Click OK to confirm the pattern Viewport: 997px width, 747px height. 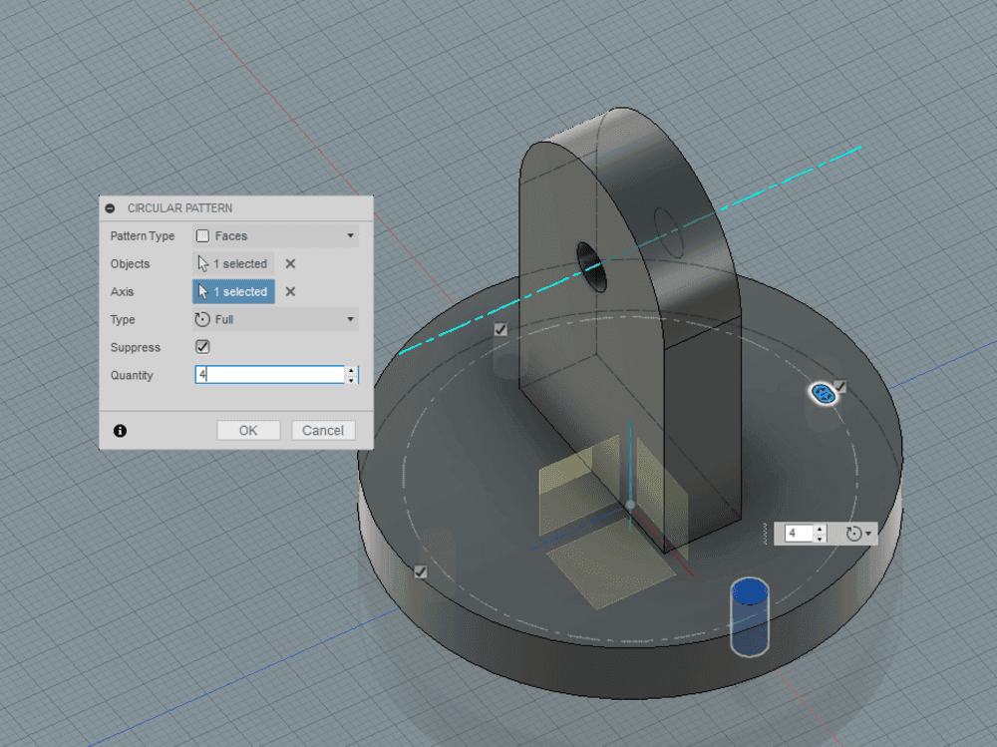pos(248,431)
